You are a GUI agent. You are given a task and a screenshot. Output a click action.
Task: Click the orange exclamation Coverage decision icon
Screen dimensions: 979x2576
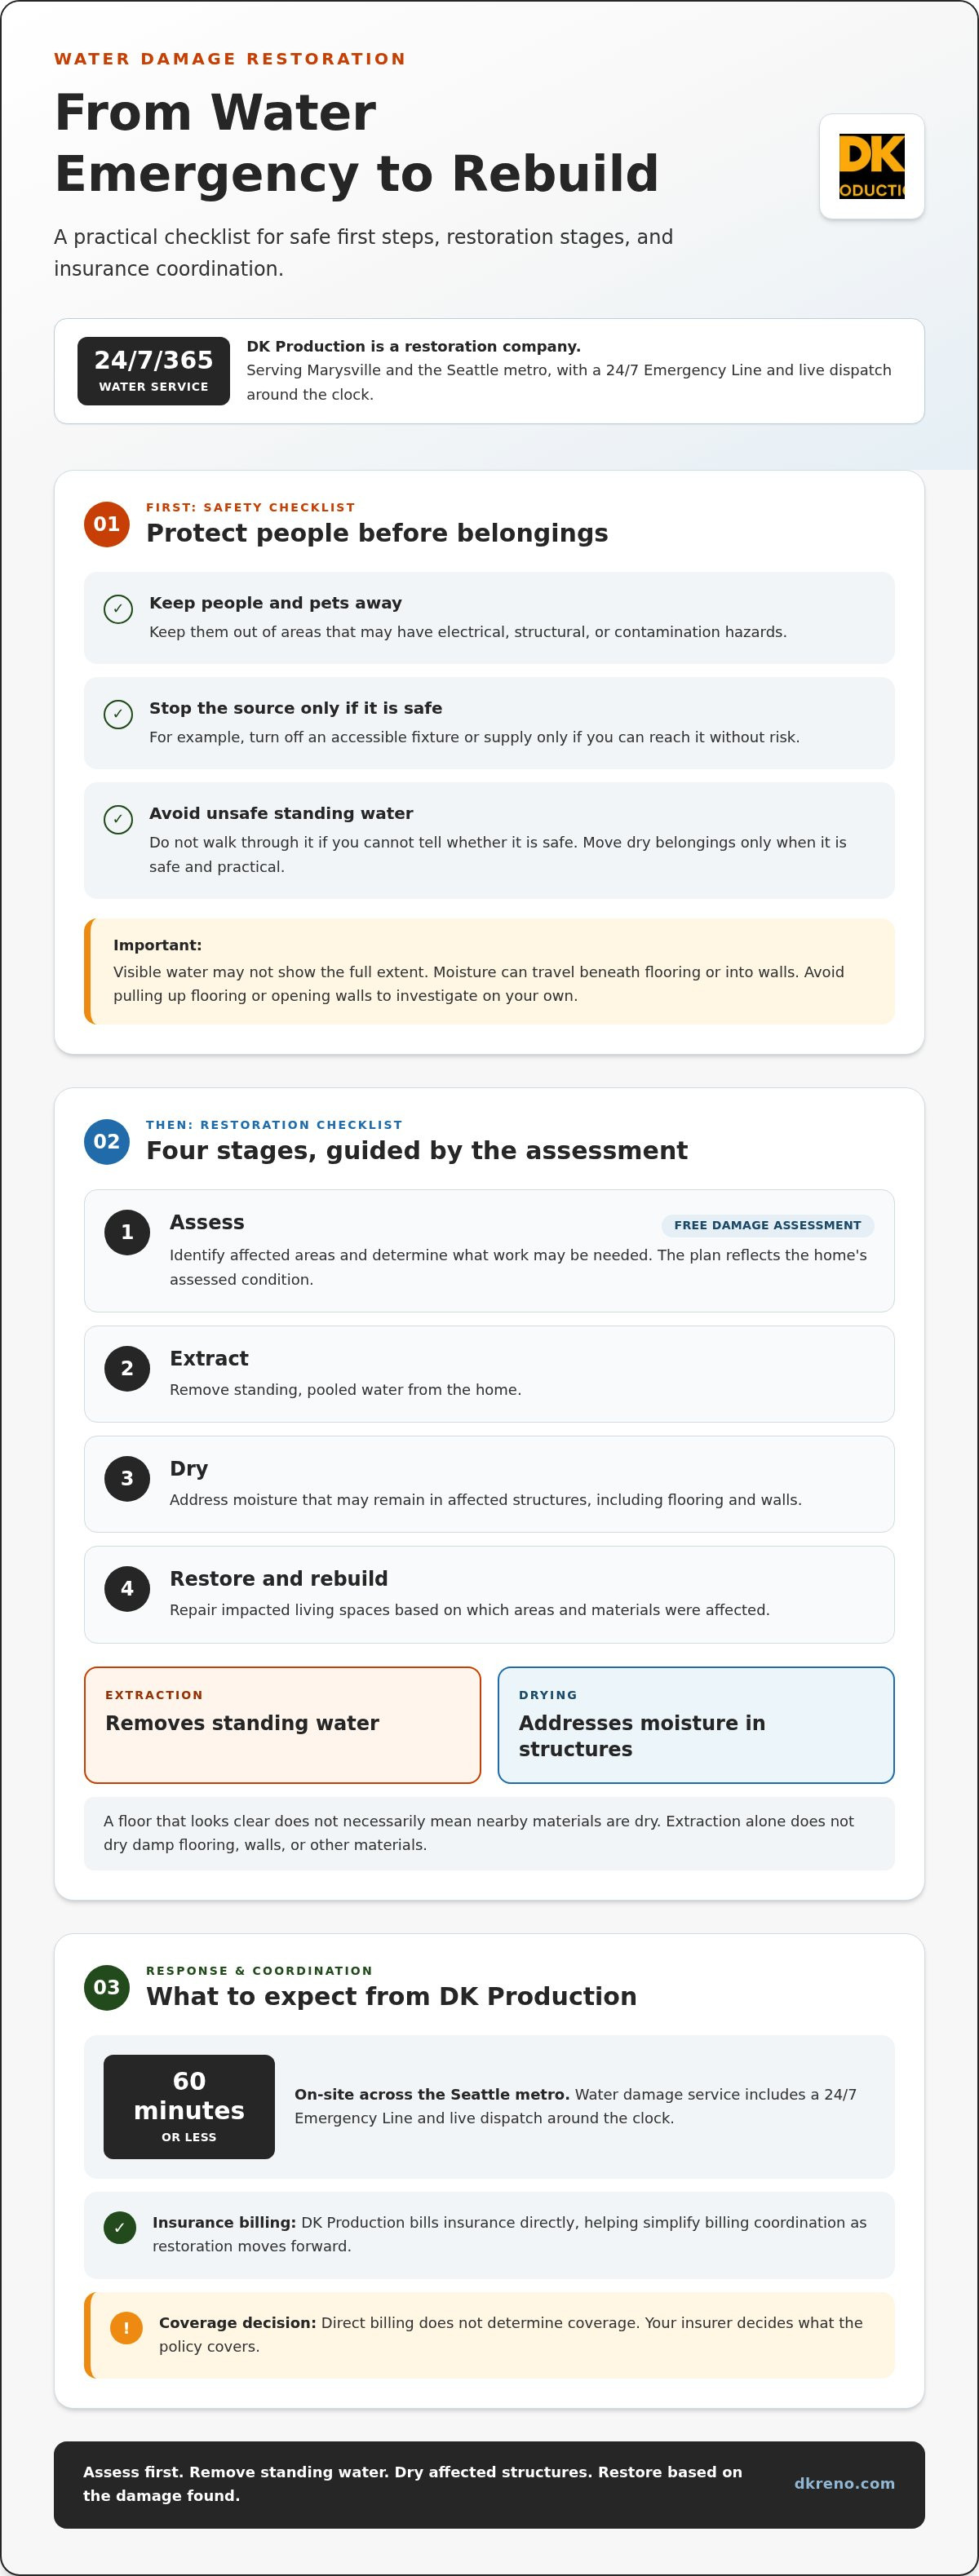pos(126,2328)
